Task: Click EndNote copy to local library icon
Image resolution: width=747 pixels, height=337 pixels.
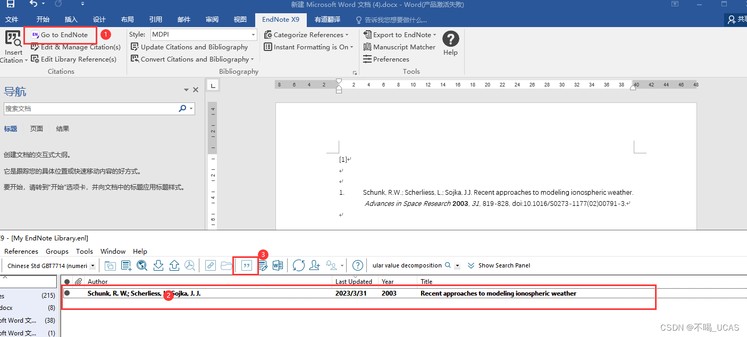Action: tap(110, 266)
